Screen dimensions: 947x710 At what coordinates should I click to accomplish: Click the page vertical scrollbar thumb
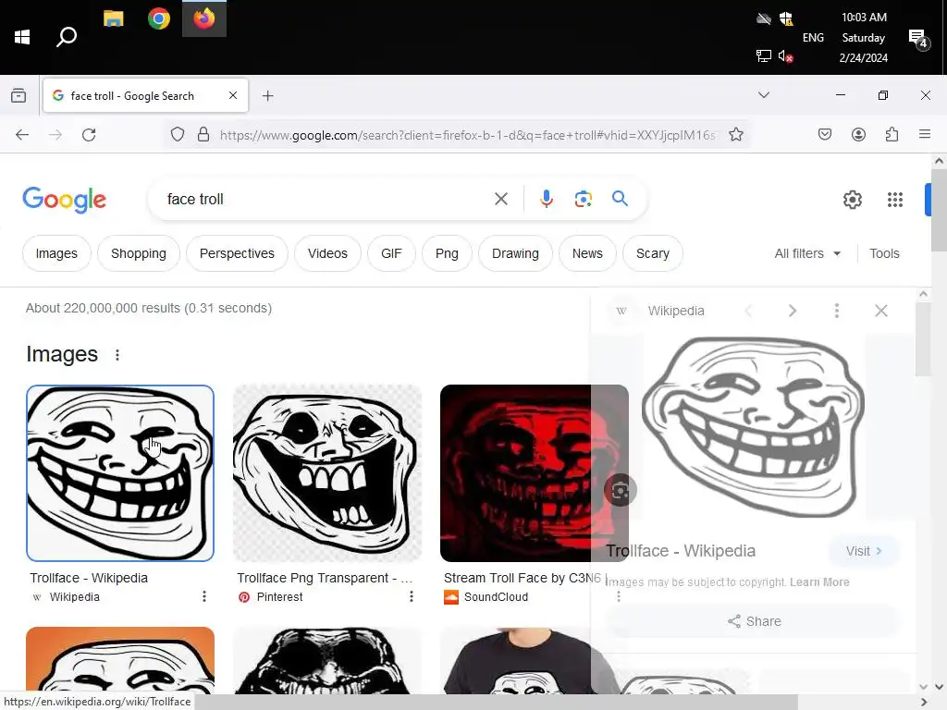(x=939, y=212)
